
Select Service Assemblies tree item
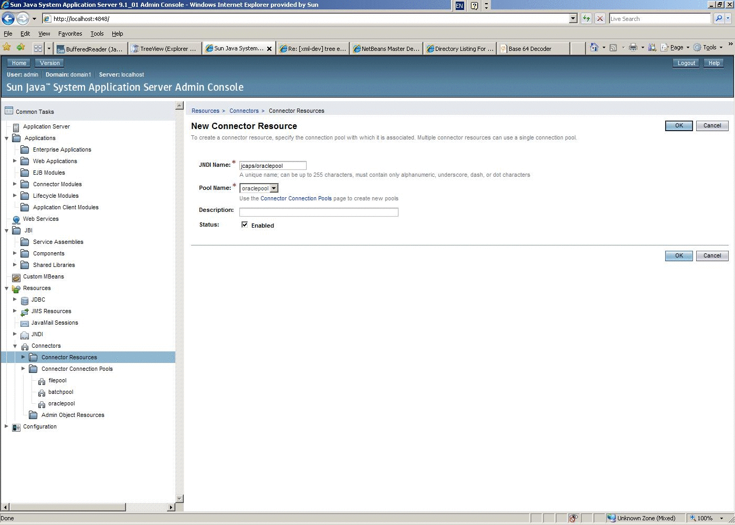pos(58,242)
